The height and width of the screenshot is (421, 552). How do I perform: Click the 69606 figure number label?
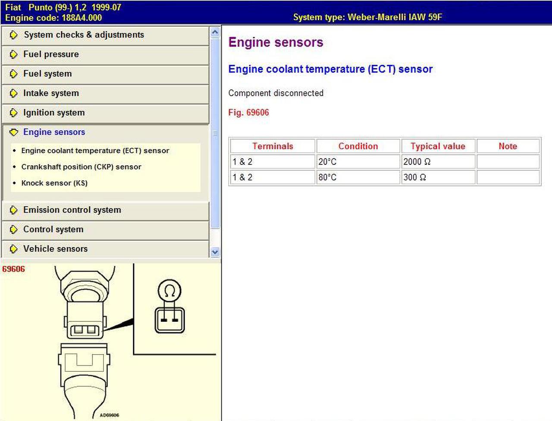(14, 269)
